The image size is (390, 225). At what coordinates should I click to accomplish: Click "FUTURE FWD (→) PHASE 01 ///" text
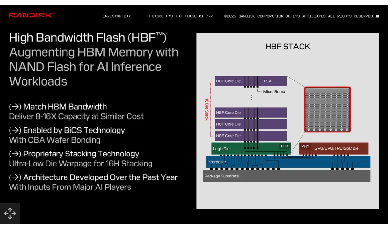pos(181,16)
